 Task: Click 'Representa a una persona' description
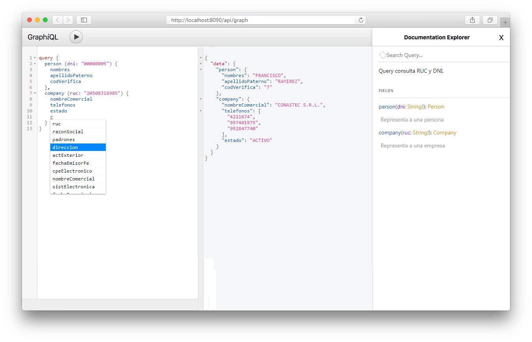point(412,120)
